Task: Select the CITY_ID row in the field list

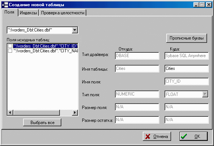Action: (x=46, y=46)
